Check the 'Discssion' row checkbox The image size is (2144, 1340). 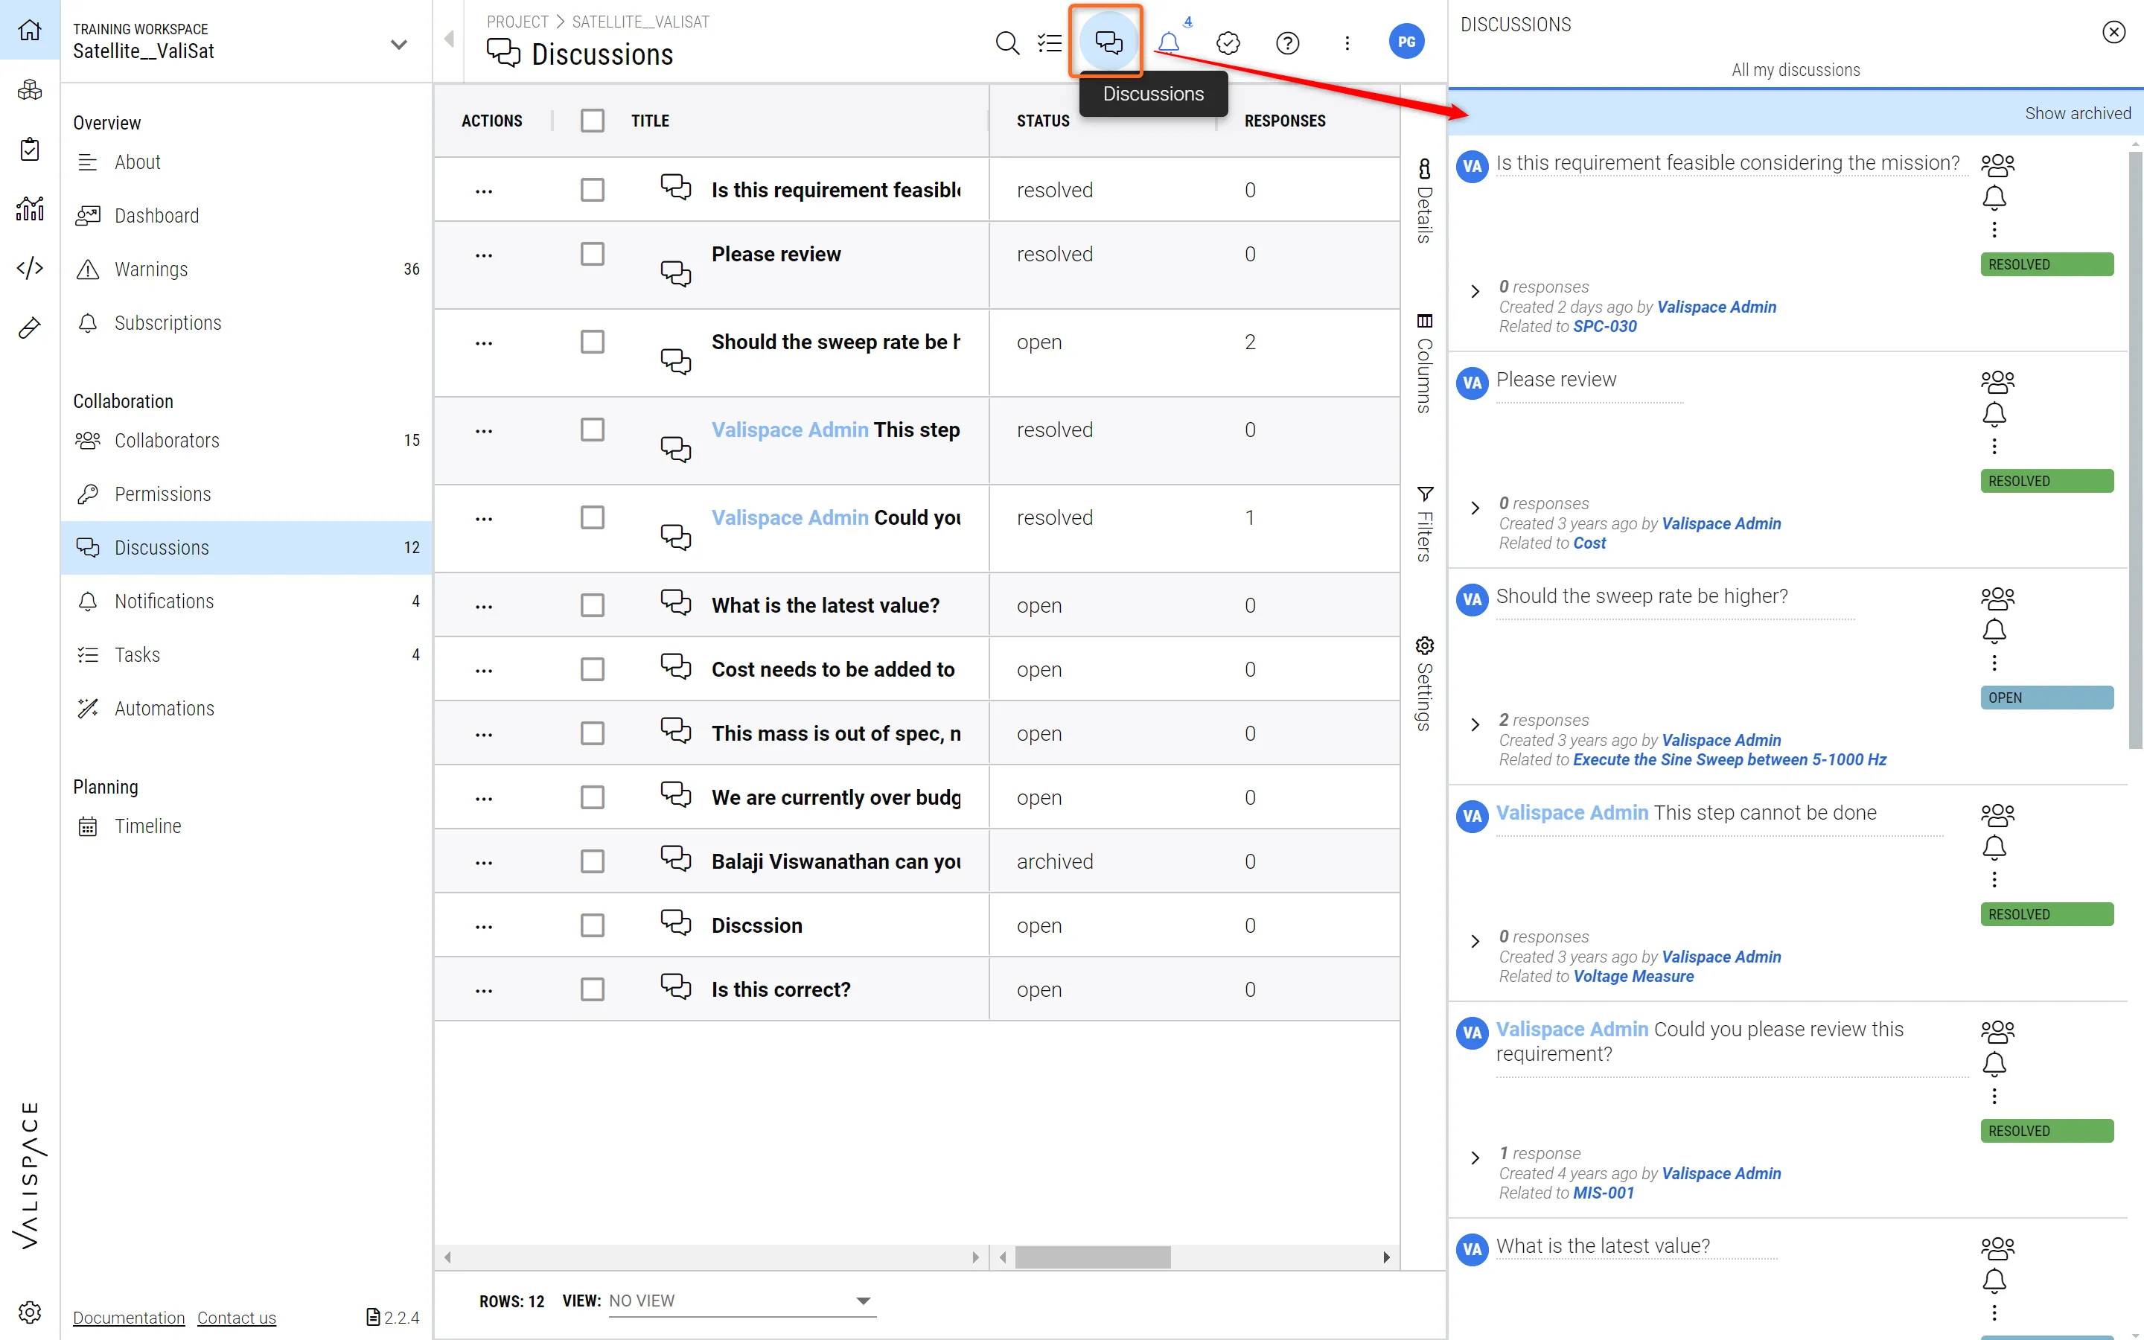coord(593,925)
